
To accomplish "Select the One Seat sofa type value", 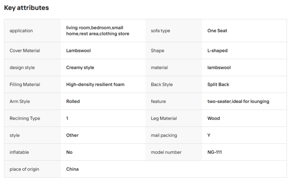I will pyautogui.click(x=217, y=31).
